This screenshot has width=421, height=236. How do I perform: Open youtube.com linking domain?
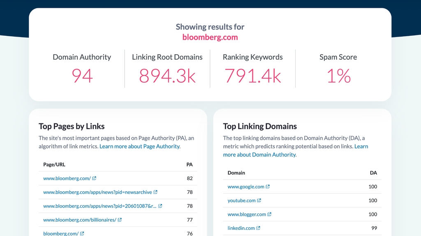click(x=242, y=200)
